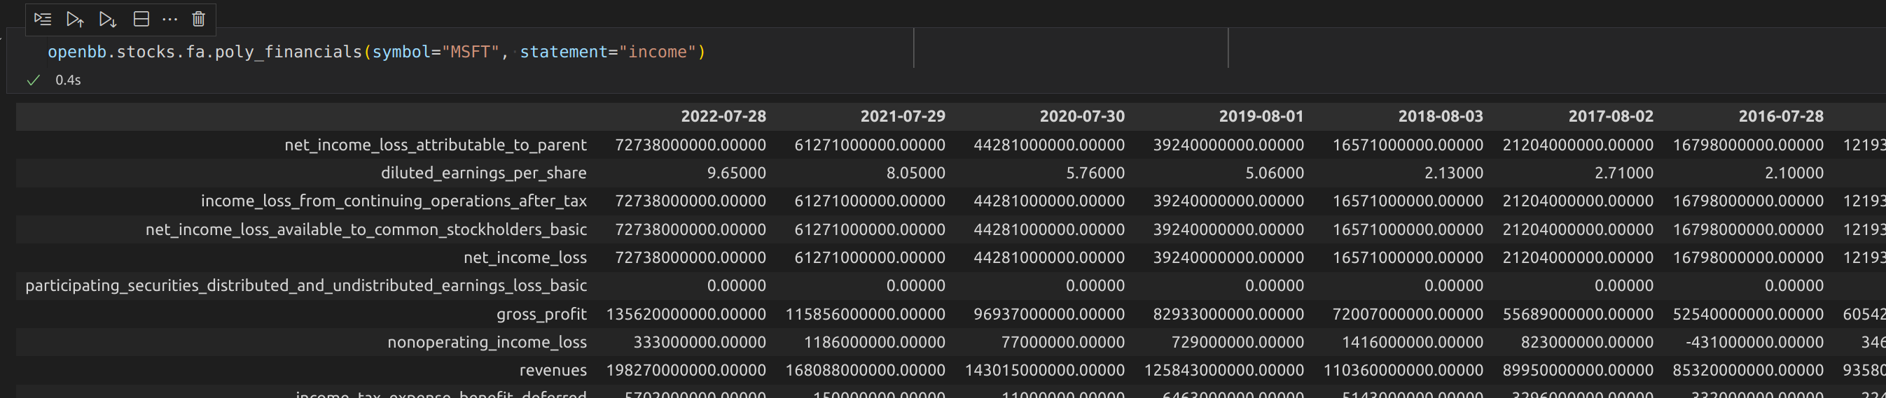Click diluted EPS value 2.10000
The height and width of the screenshot is (398, 1886).
point(1794,173)
